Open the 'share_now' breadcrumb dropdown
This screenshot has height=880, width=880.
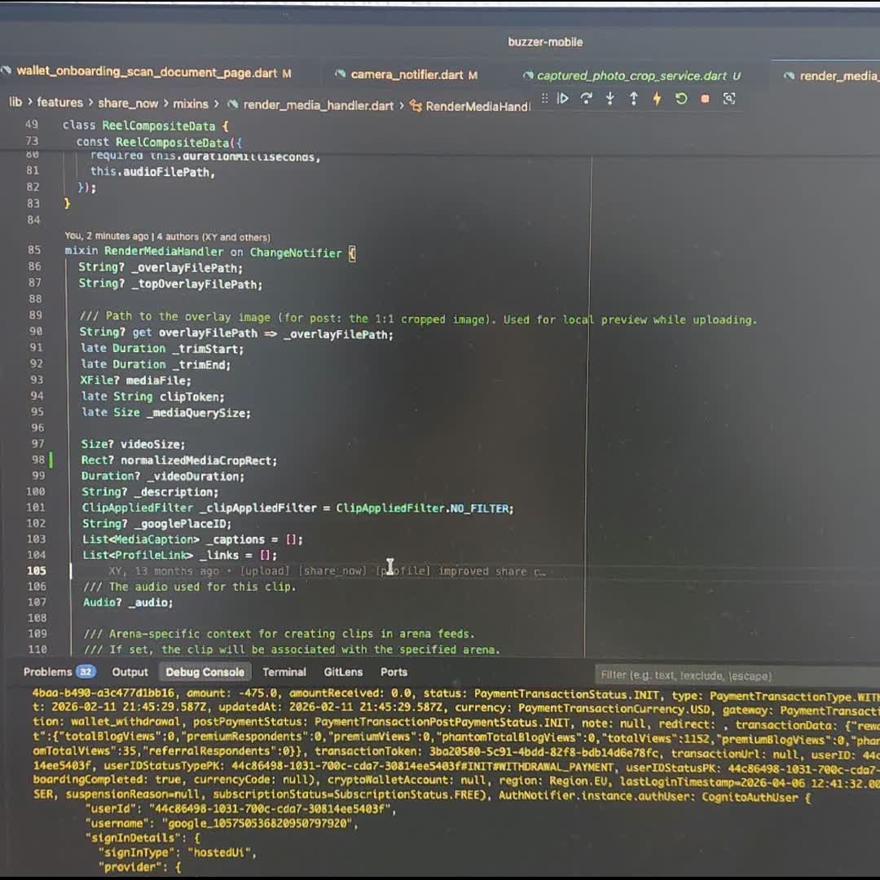pyautogui.click(x=128, y=103)
